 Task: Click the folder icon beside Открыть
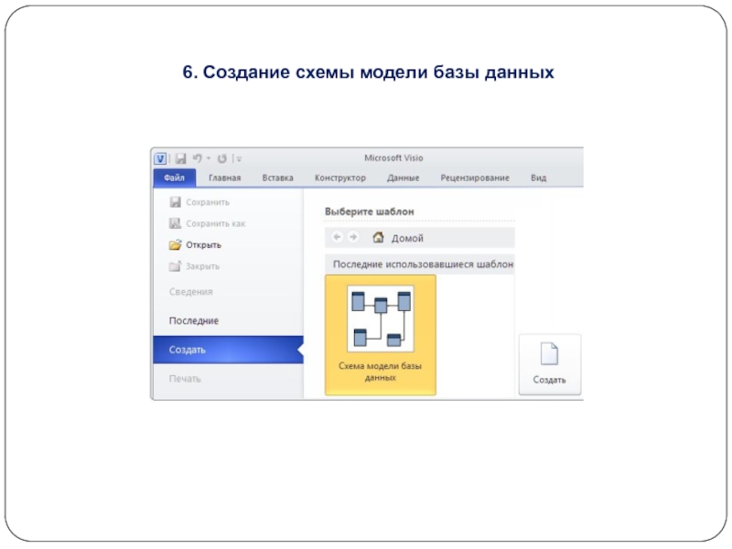tap(175, 245)
